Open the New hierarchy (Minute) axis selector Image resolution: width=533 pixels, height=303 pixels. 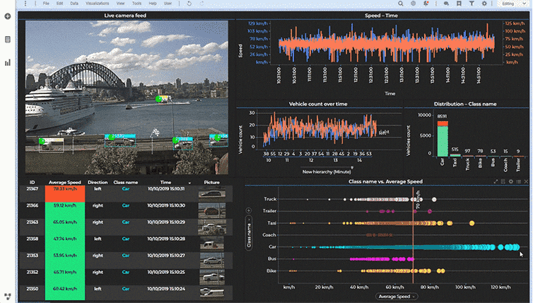pos(328,171)
